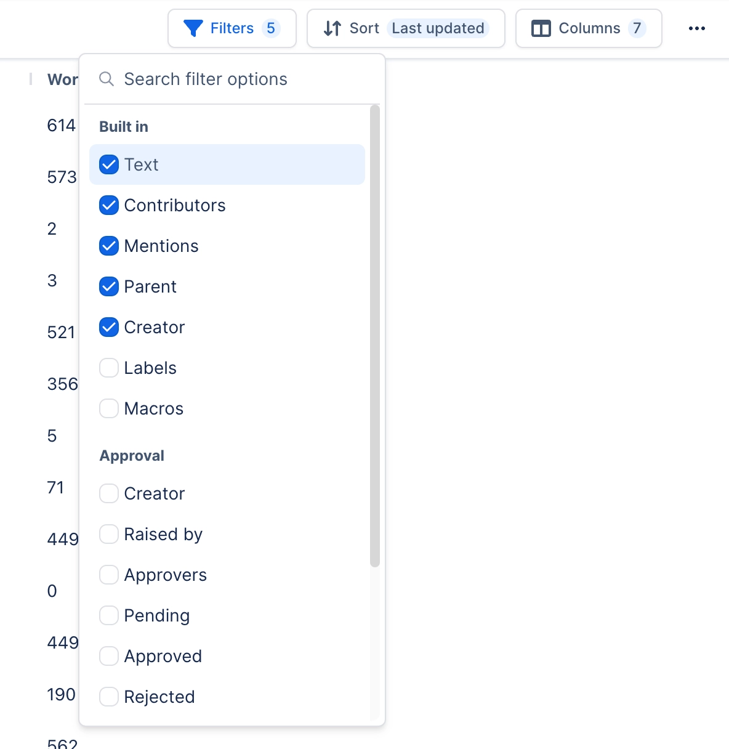
Task: Uncheck the Text filter checkbox
Action: [x=109, y=164]
